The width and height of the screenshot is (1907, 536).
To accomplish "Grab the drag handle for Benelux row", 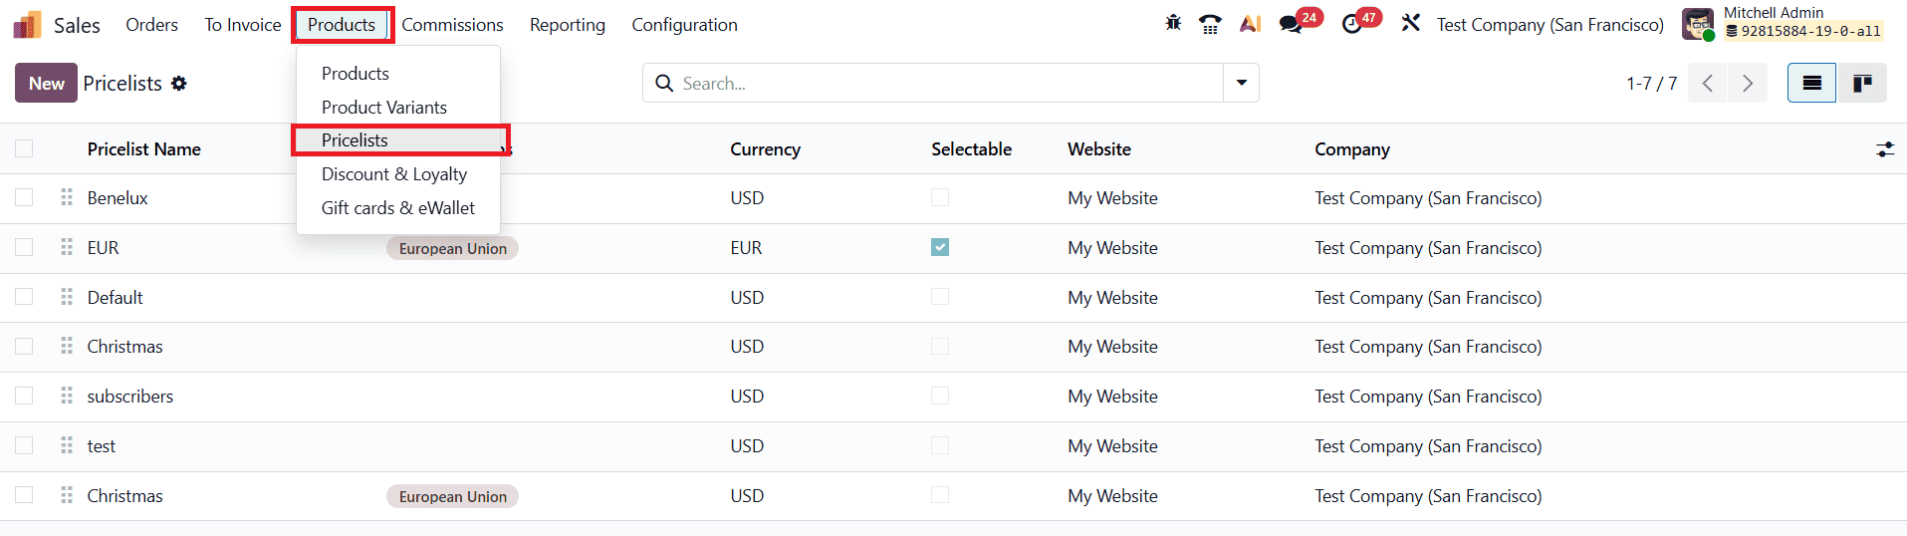I will point(67,197).
